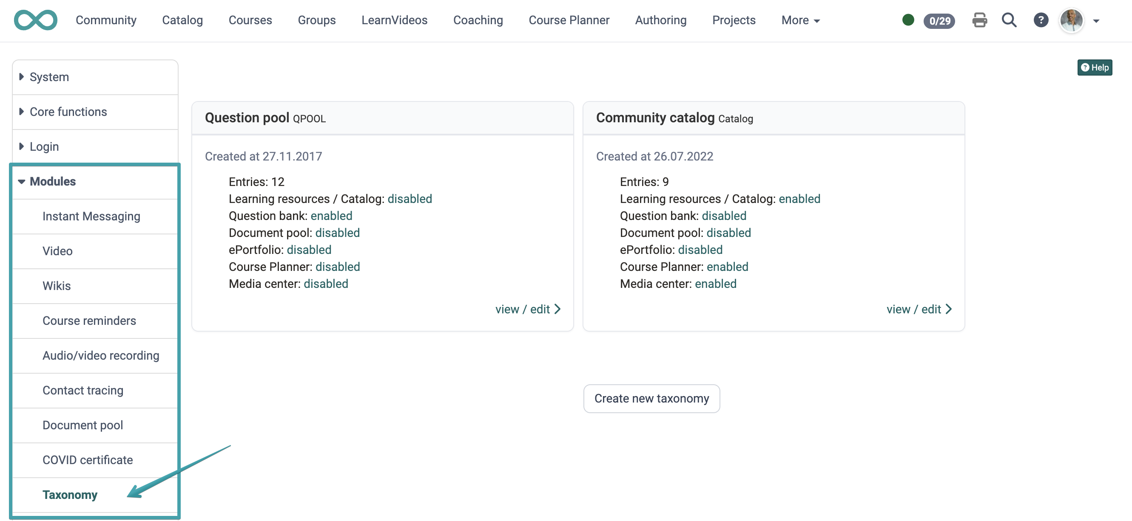This screenshot has width=1132, height=521.
Task: Click Create new taxonomy button
Action: (651, 399)
